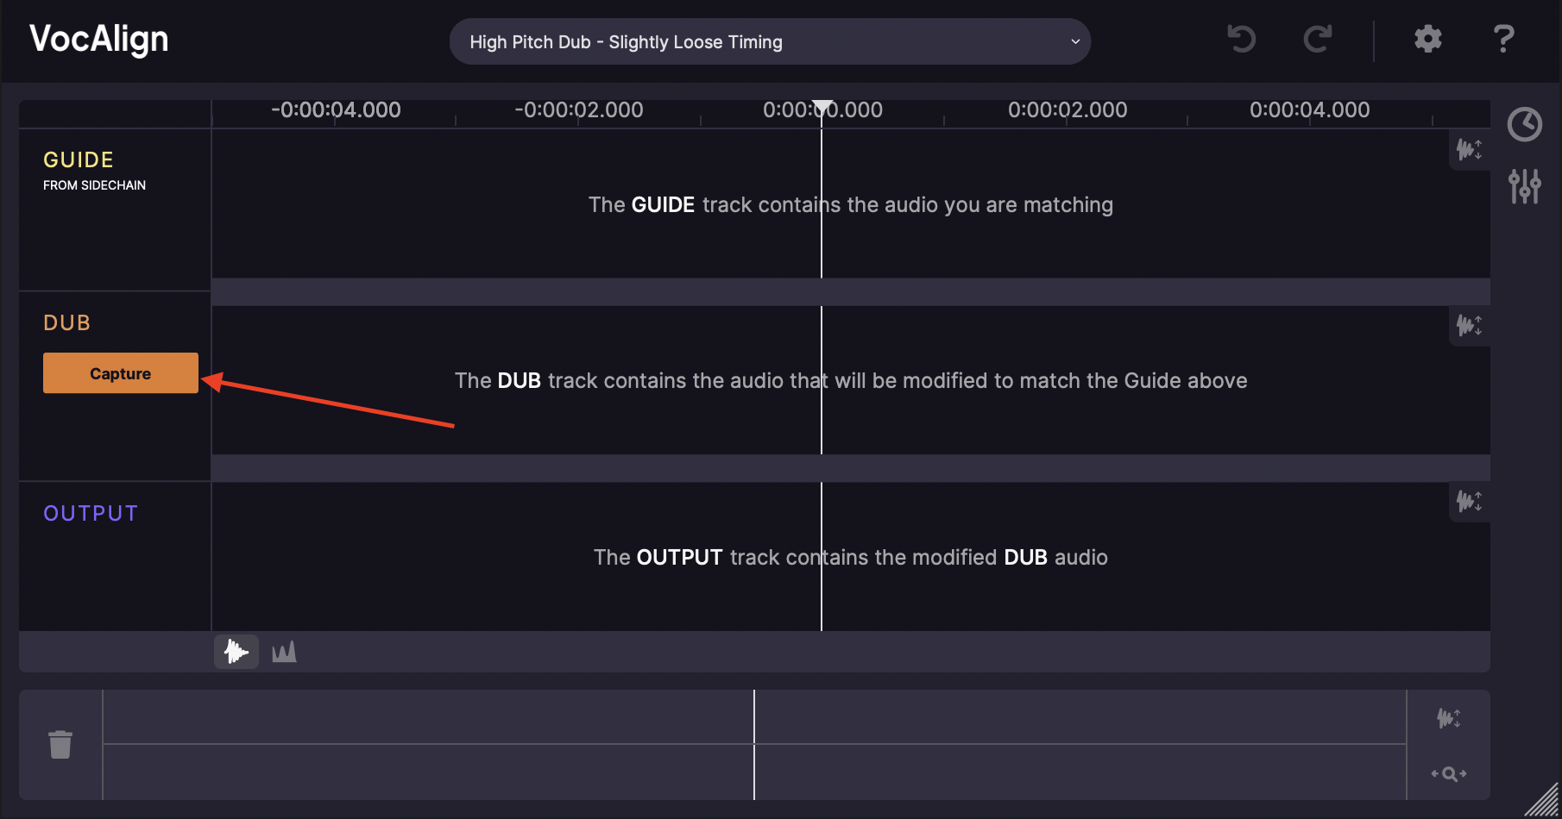Open the mixer sliders panel icon
Viewport: 1562px width, 819px height.
tap(1525, 185)
